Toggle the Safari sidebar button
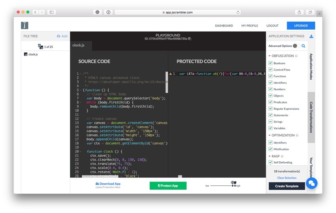Viewport: 336px width, 213px height. click(52, 12)
